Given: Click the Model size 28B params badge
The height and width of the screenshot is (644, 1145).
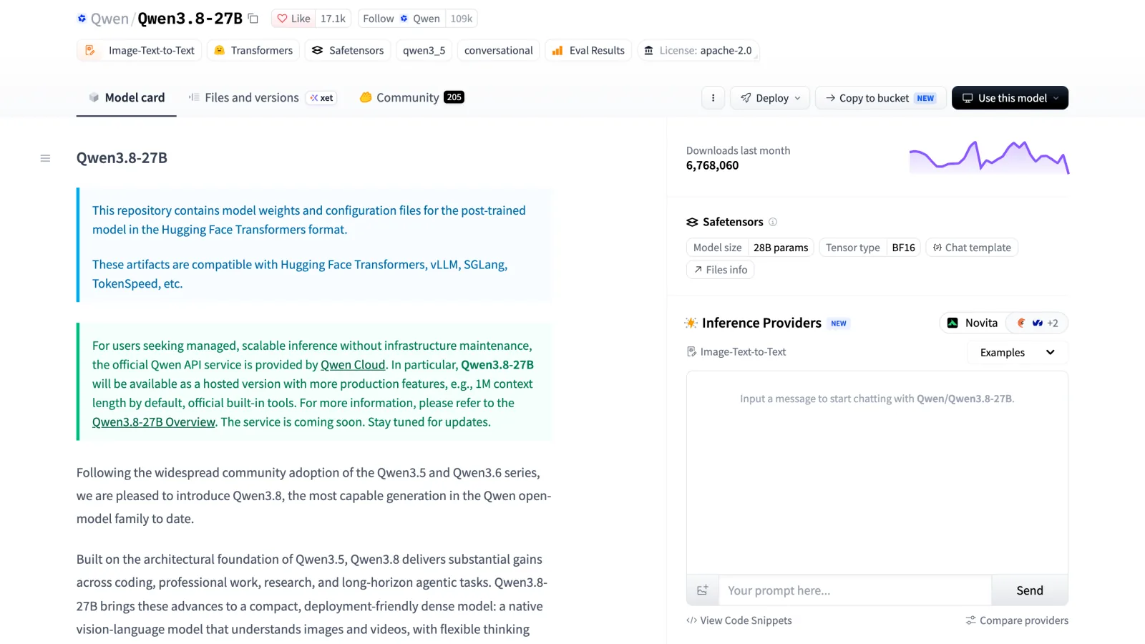Looking at the screenshot, I should point(750,248).
